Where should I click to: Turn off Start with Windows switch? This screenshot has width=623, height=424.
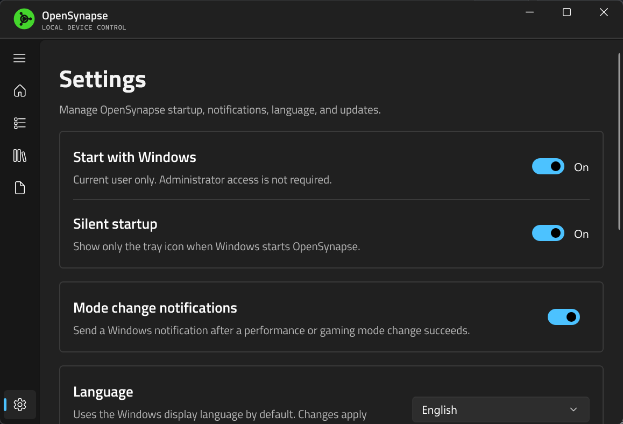(548, 166)
